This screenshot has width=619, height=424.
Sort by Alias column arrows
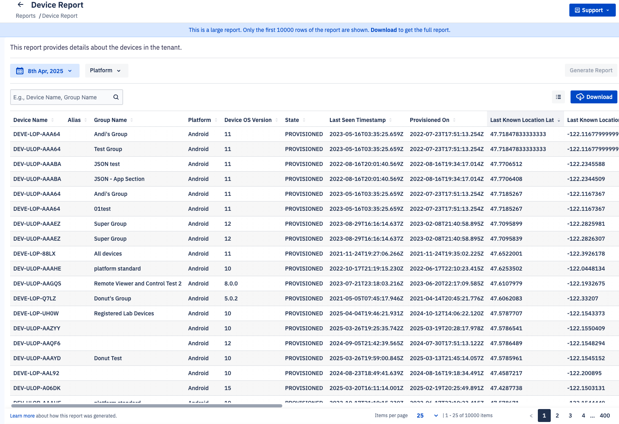86,120
